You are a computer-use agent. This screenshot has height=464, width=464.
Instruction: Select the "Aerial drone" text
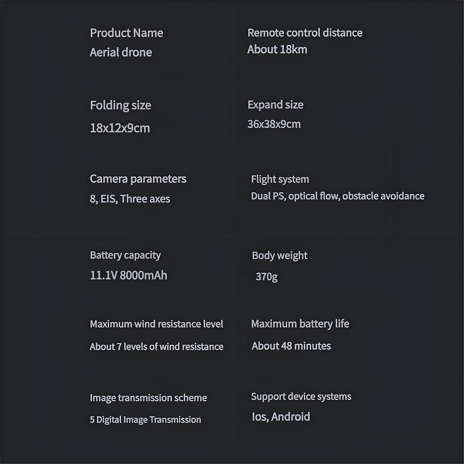pyautogui.click(x=121, y=53)
